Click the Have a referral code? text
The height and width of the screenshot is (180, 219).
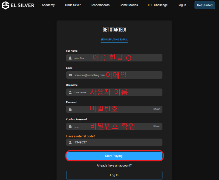pyautogui.click(x=80, y=136)
